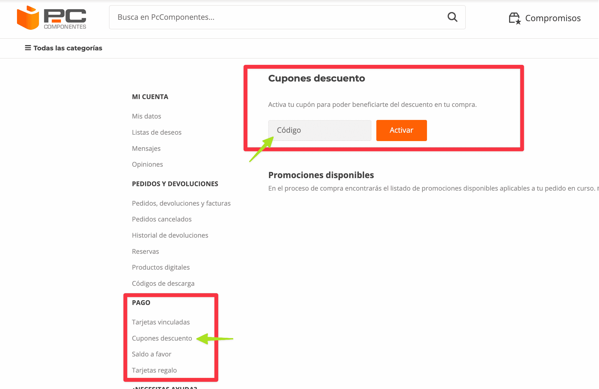This screenshot has width=599, height=389.
Task: Click the Compromisos badge icon
Action: (x=514, y=18)
